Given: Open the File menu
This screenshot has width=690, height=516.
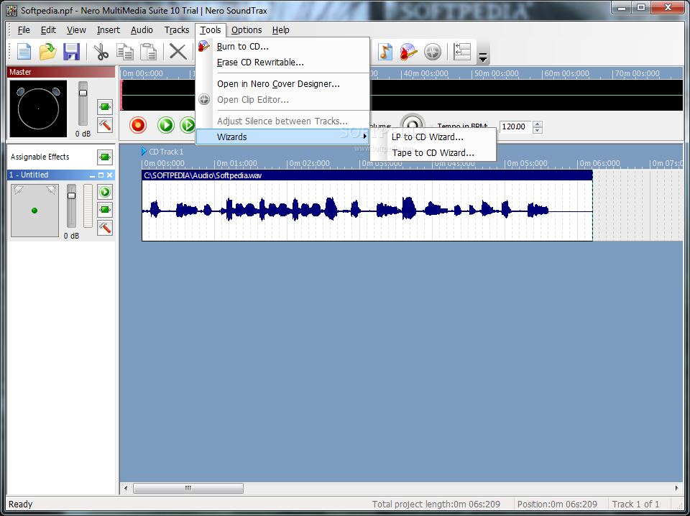Looking at the screenshot, I should [24, 30].
